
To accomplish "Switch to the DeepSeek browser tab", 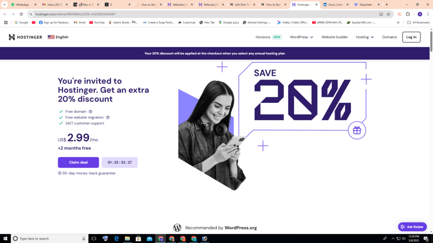I will (x=367, y=5).
